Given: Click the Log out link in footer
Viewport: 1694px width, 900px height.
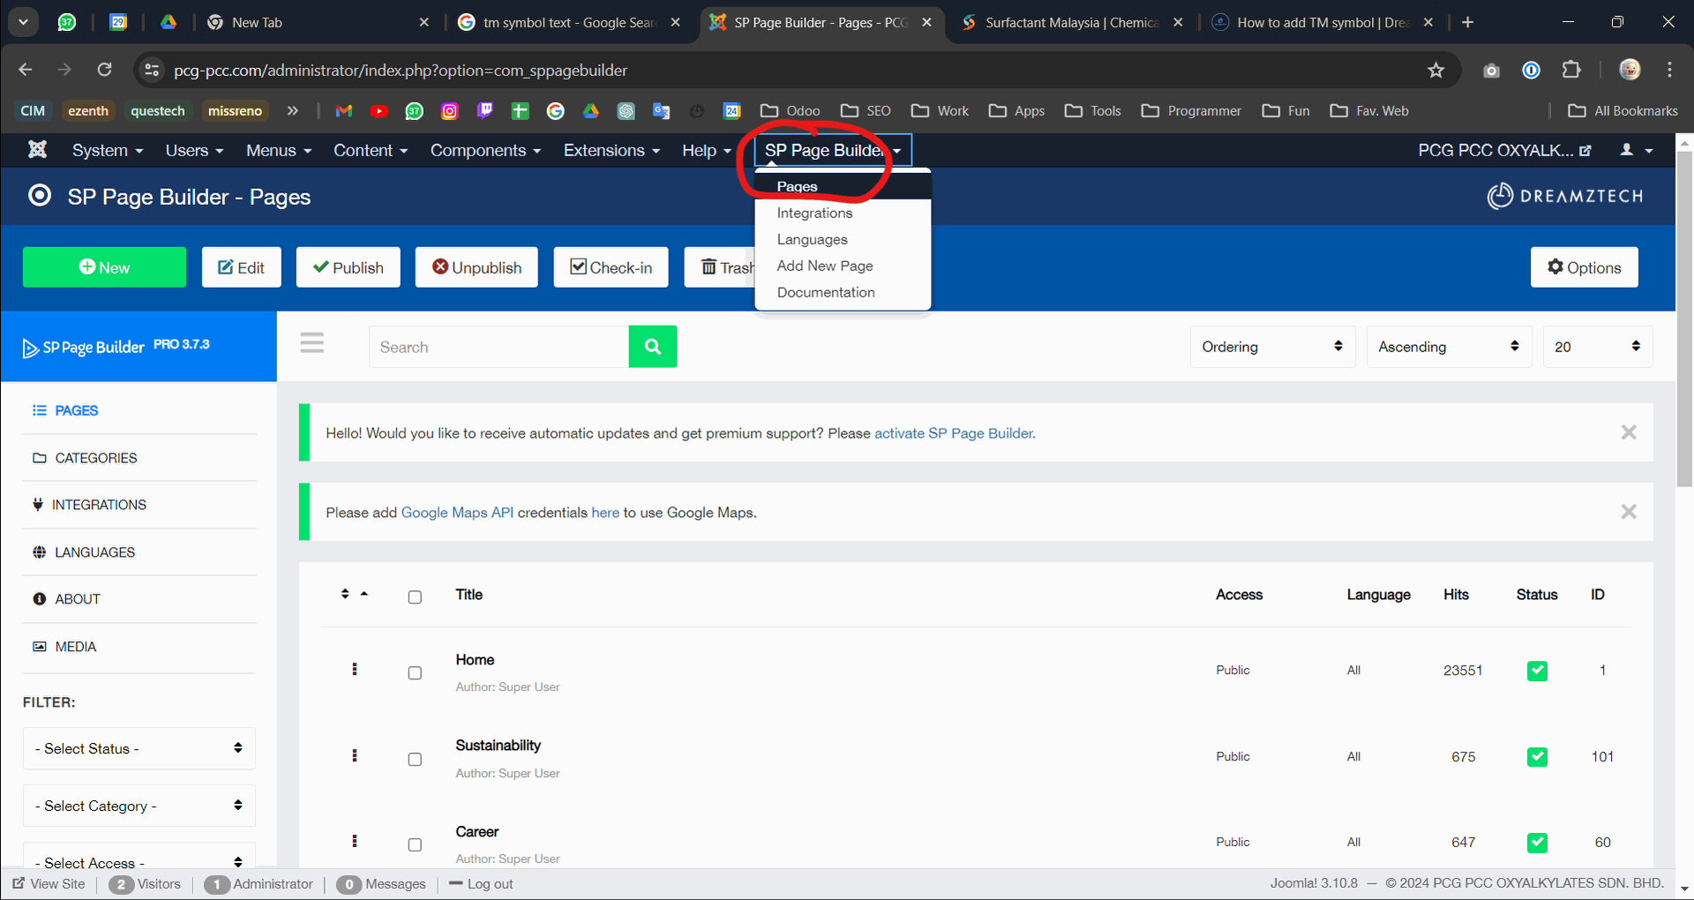Looking at the screenshot, I should (x=481, y=884).
